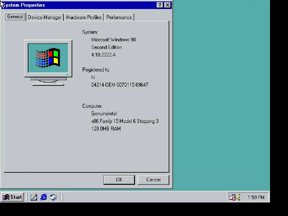
Task: Open the Hardware Profiles tab
Action: pyautogui.click(x=84, y=17)
